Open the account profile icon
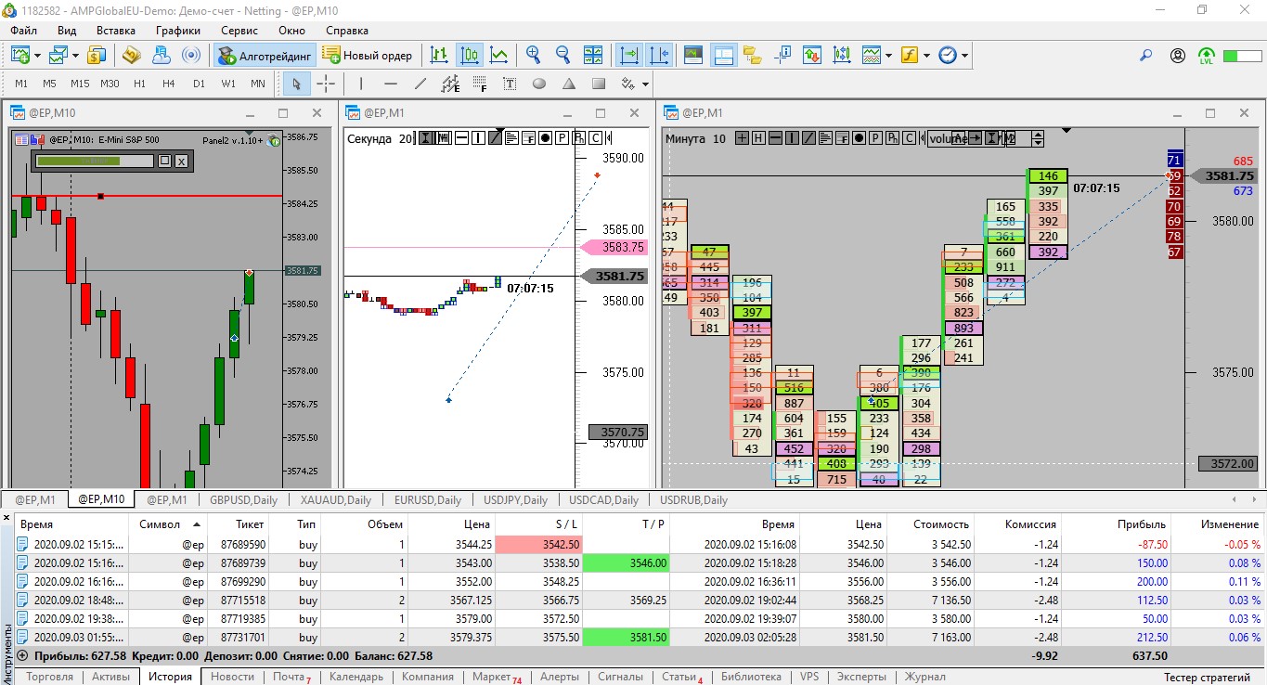Viewport: 1267px width, 685px height. 1178,56
